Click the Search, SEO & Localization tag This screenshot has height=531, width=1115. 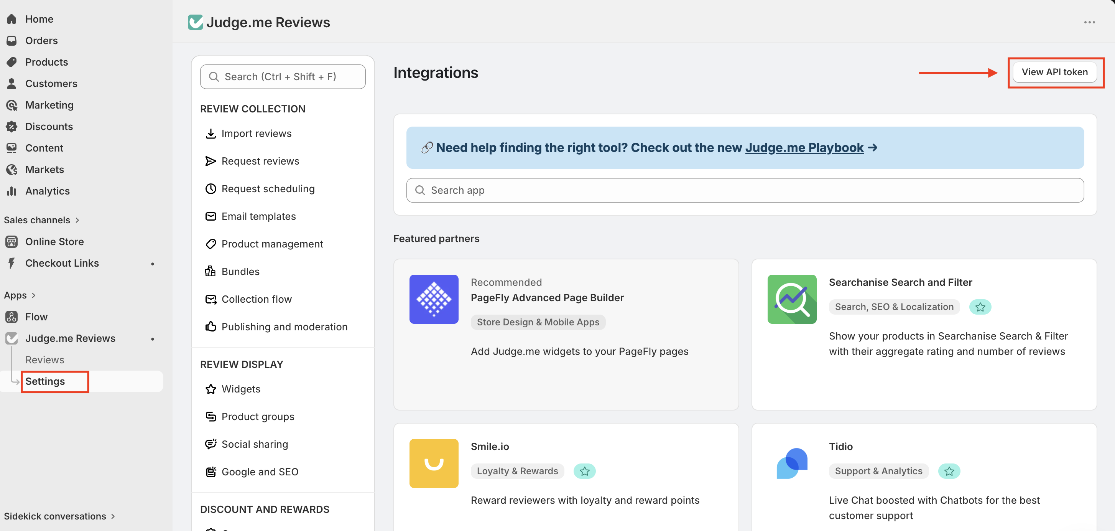click(x=894, y=307)
